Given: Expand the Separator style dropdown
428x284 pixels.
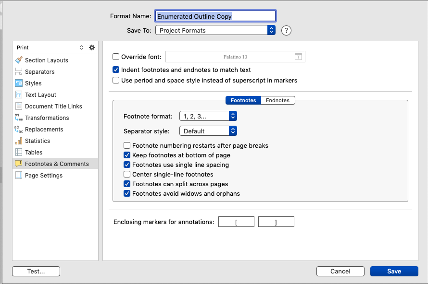Looking at the screenshot, I should [208, 131].
